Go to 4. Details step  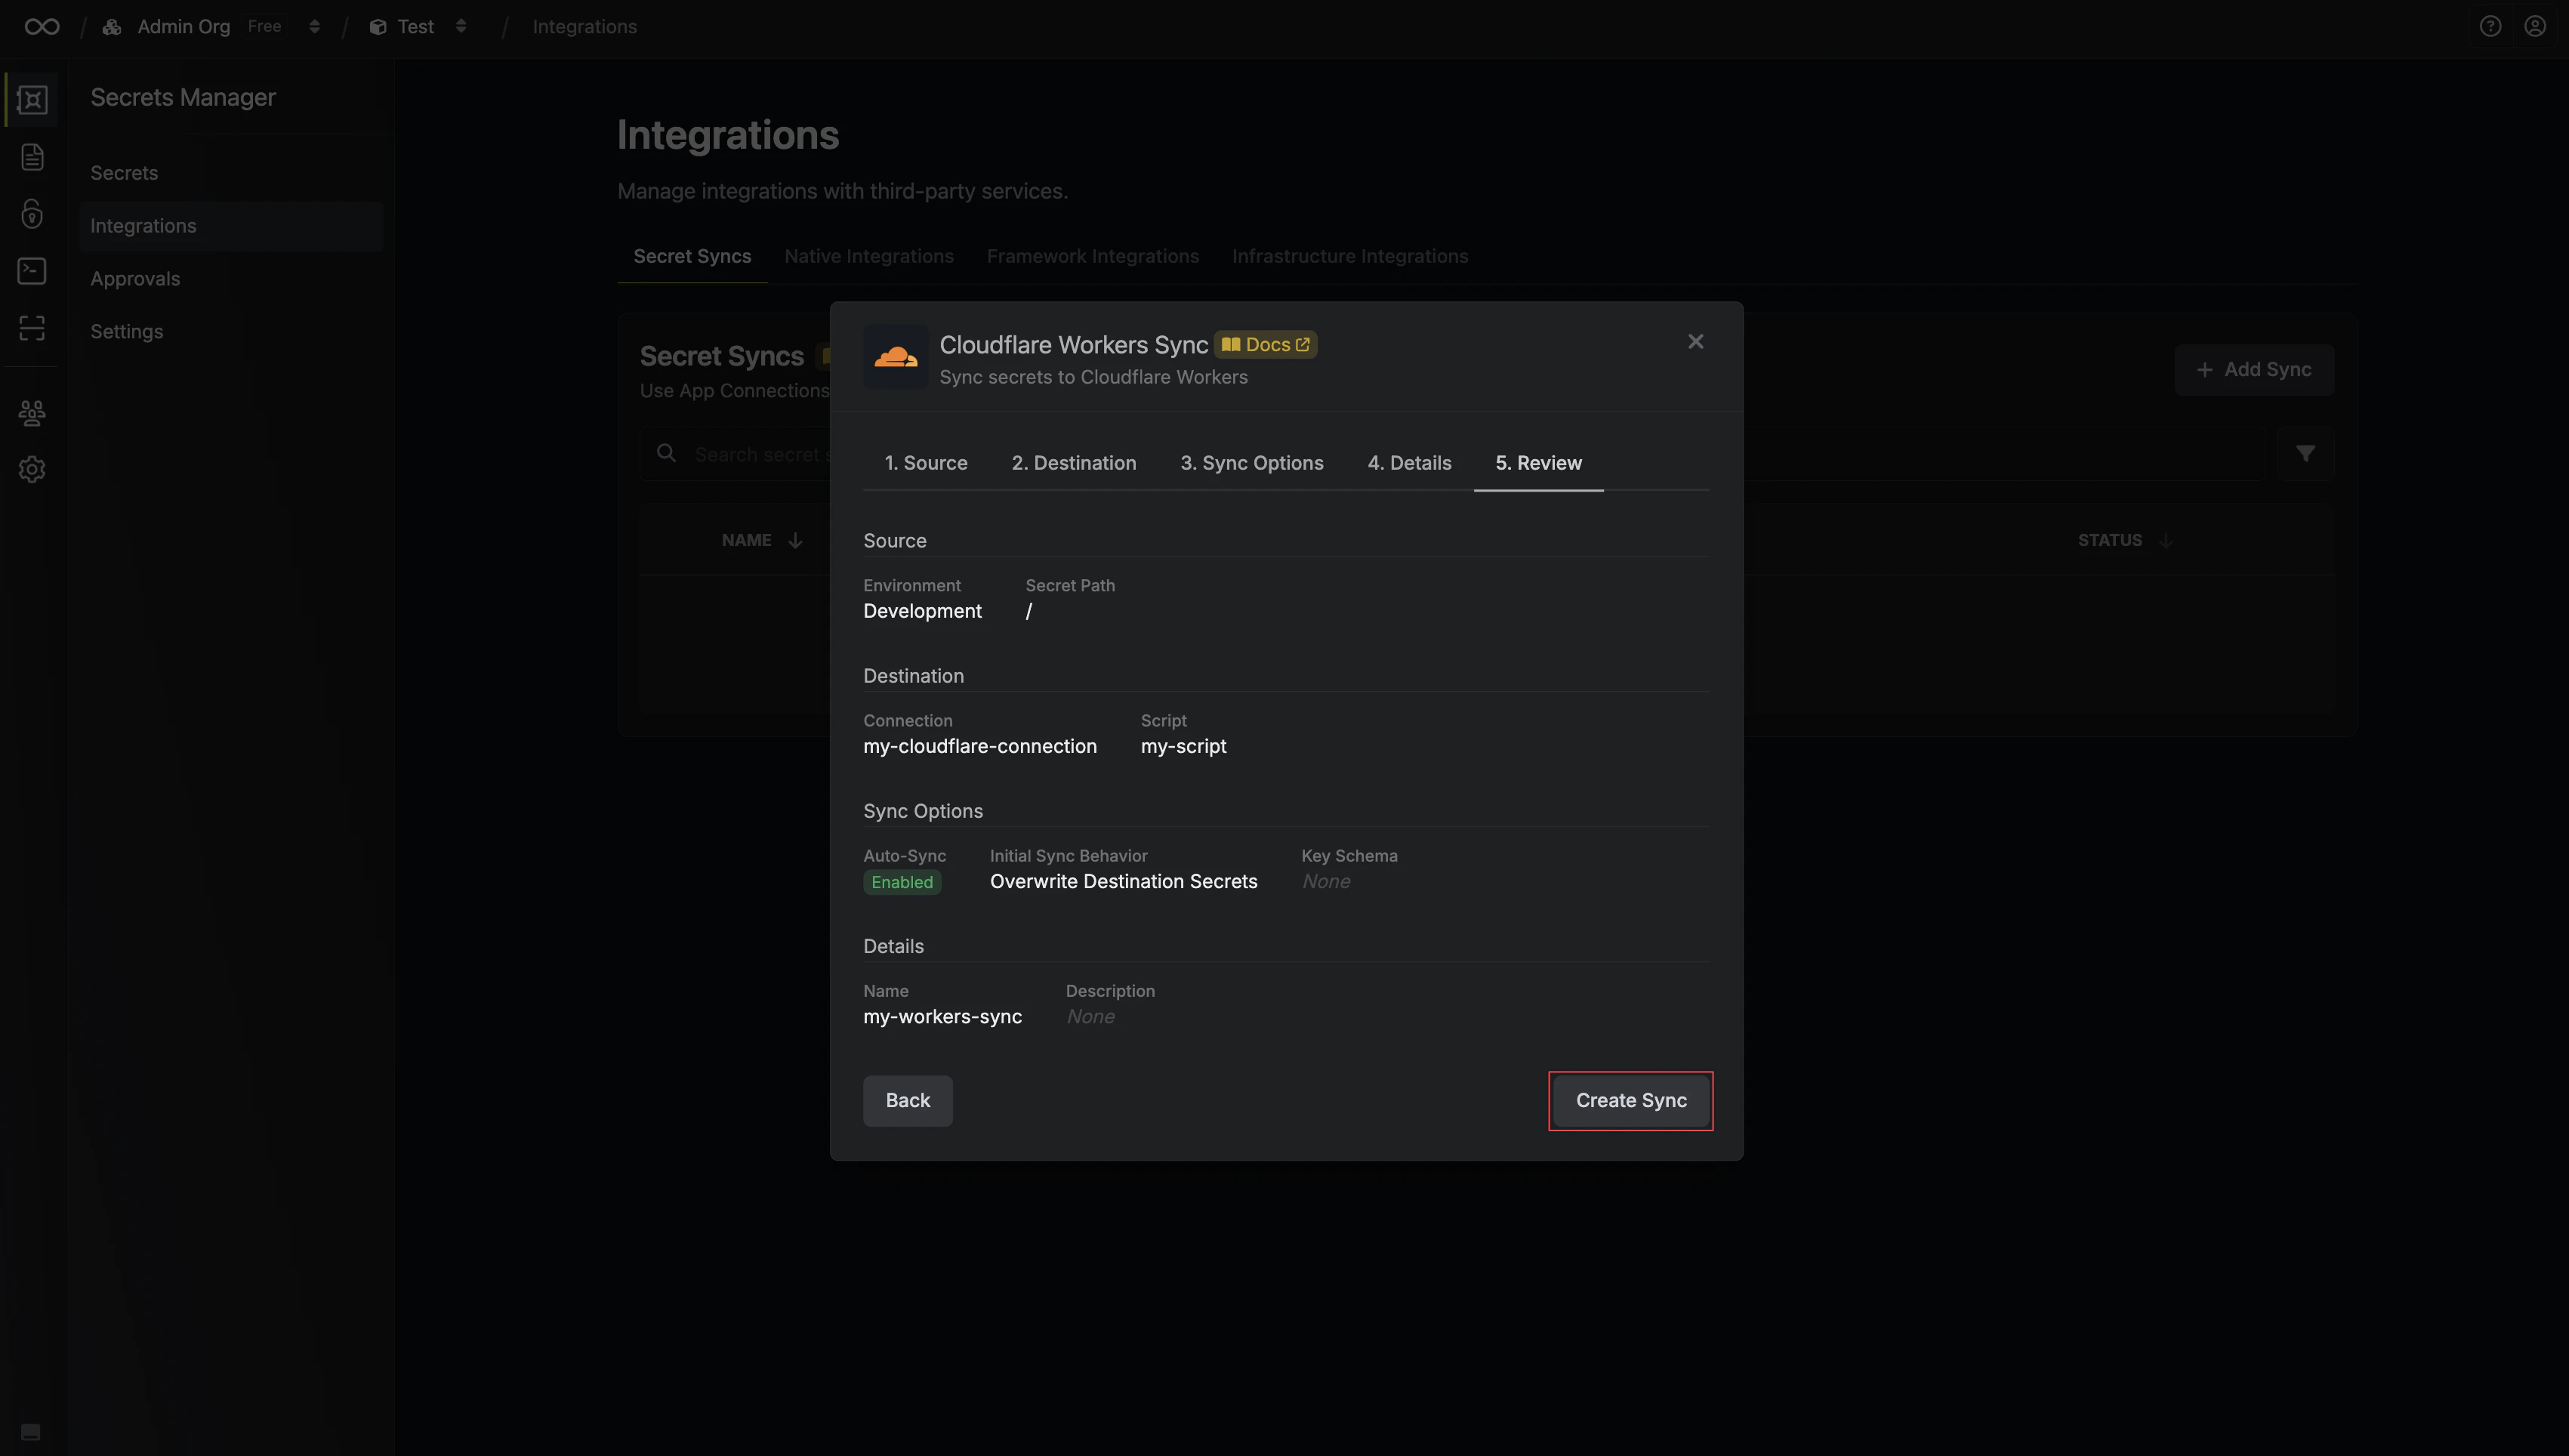coord(1409,463)
